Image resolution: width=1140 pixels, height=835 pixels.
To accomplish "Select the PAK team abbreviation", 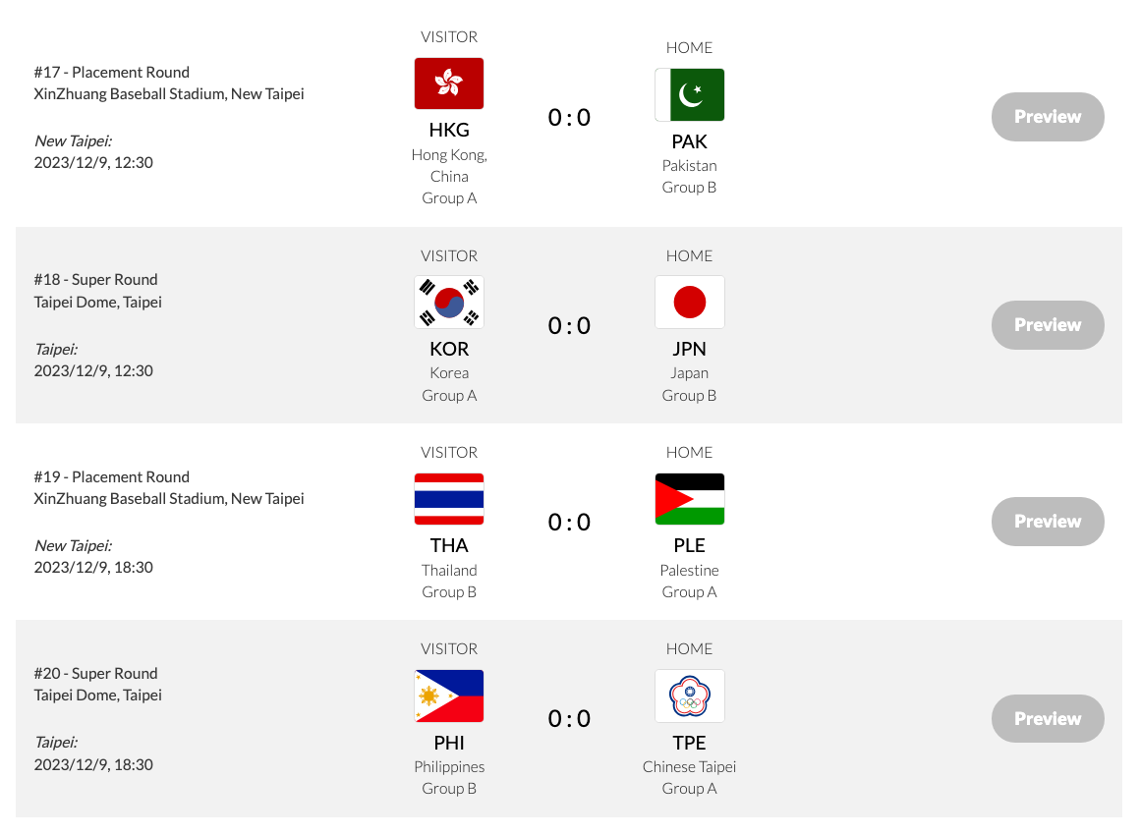I will click(689, 141).
